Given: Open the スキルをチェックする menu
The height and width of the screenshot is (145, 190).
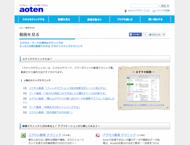Looking at the screenshot, I should click(33, 19).
